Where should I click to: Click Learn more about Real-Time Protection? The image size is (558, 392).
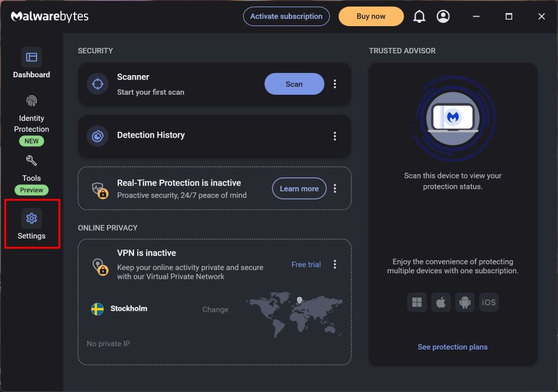point(299,188)
